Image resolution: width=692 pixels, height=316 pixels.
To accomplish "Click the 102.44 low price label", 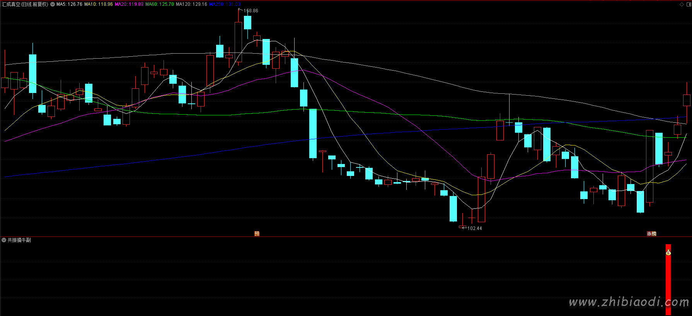I will (x=474, y=228).
